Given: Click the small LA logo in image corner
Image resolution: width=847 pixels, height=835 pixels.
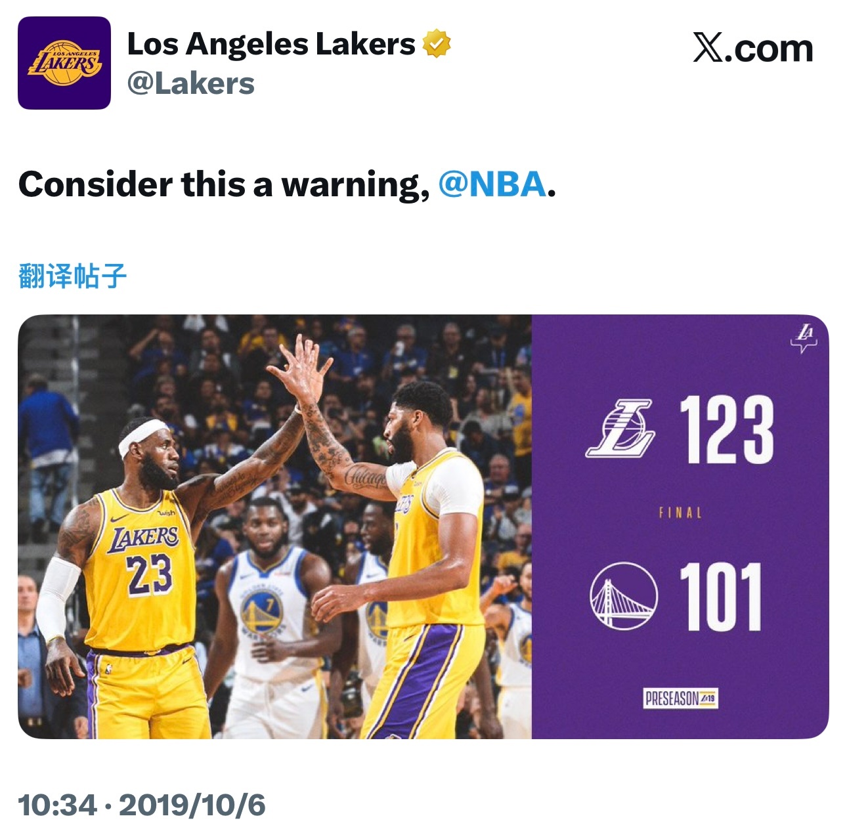Looking at the screenshot, I should pyautogui.click(x=804, y=337).
